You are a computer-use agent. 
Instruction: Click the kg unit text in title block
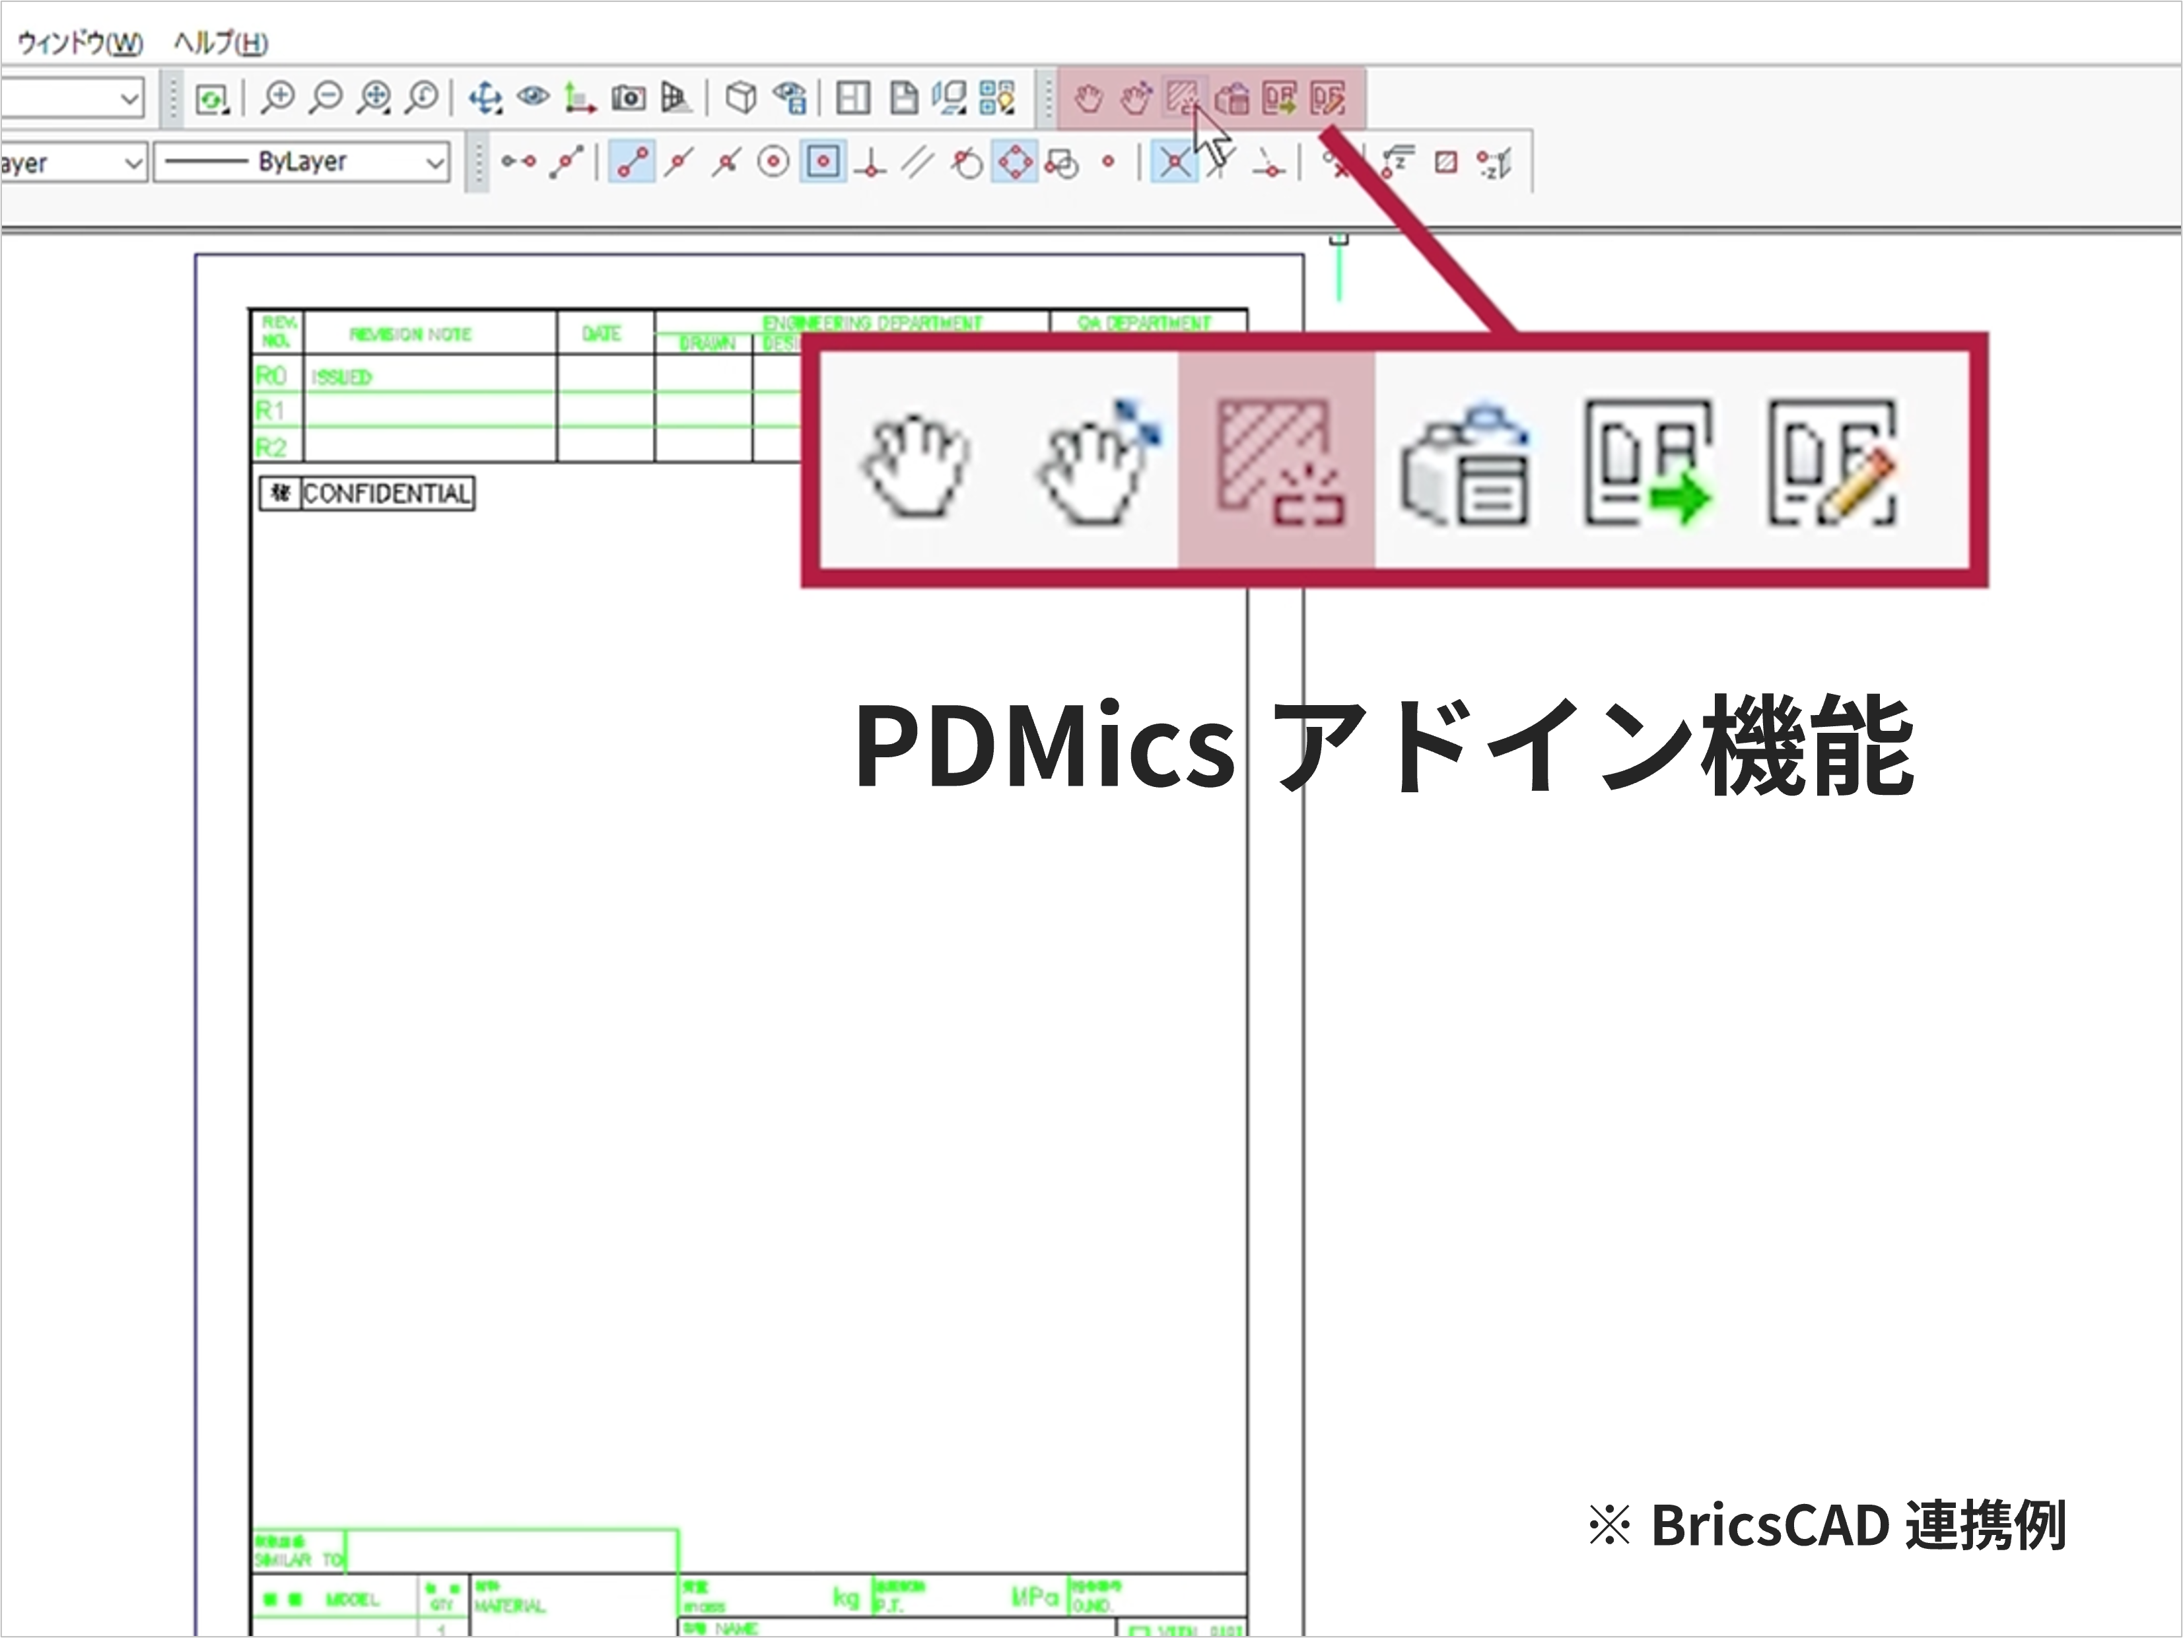pyautogui.click(x=846, y=1598)
